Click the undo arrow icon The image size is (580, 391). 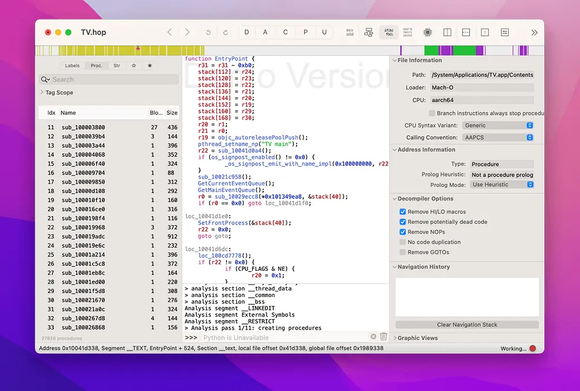[x=208, y=32]
